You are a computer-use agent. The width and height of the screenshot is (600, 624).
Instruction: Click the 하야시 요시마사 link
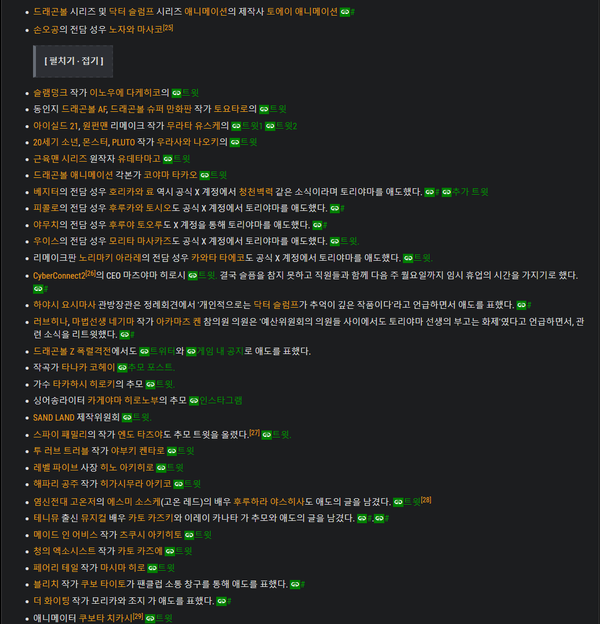point(64,304)
